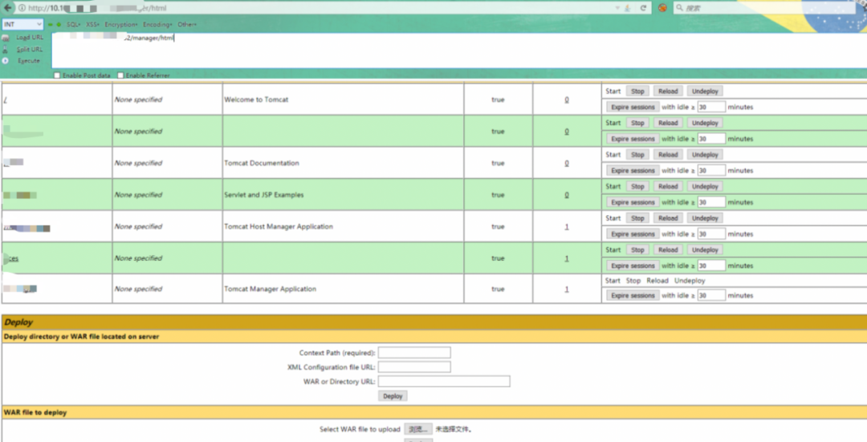Select the "Servlet and JSP Examples" text
867x442 pixels.
click(x=264, y=194)
